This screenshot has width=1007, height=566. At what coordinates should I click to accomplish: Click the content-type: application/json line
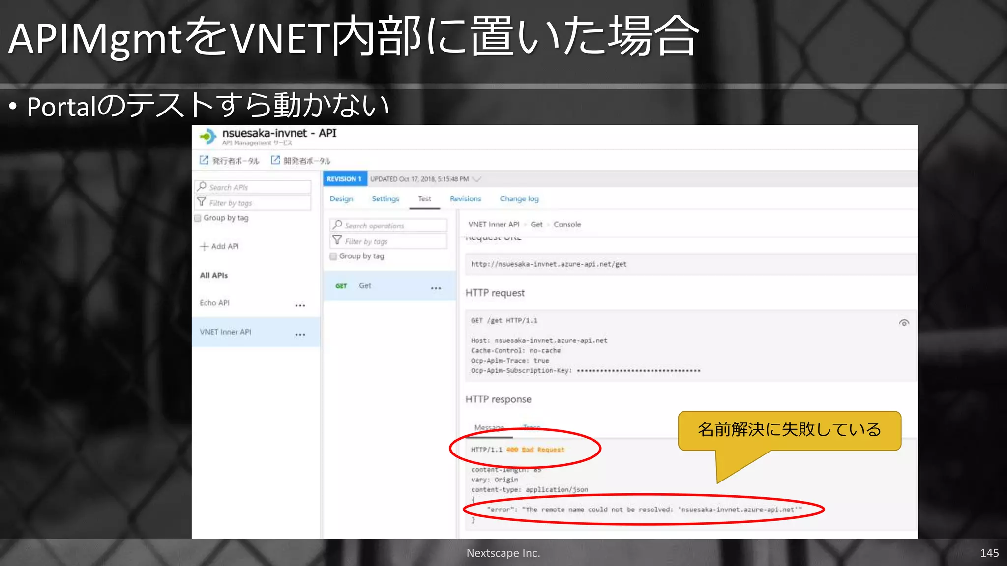click(x=529, y=490)
